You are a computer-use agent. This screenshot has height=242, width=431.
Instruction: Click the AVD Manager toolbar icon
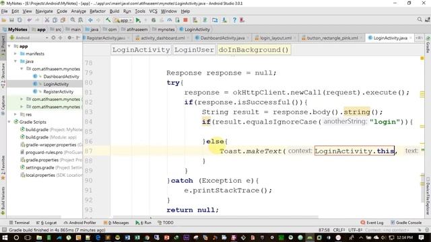(215, 20)
